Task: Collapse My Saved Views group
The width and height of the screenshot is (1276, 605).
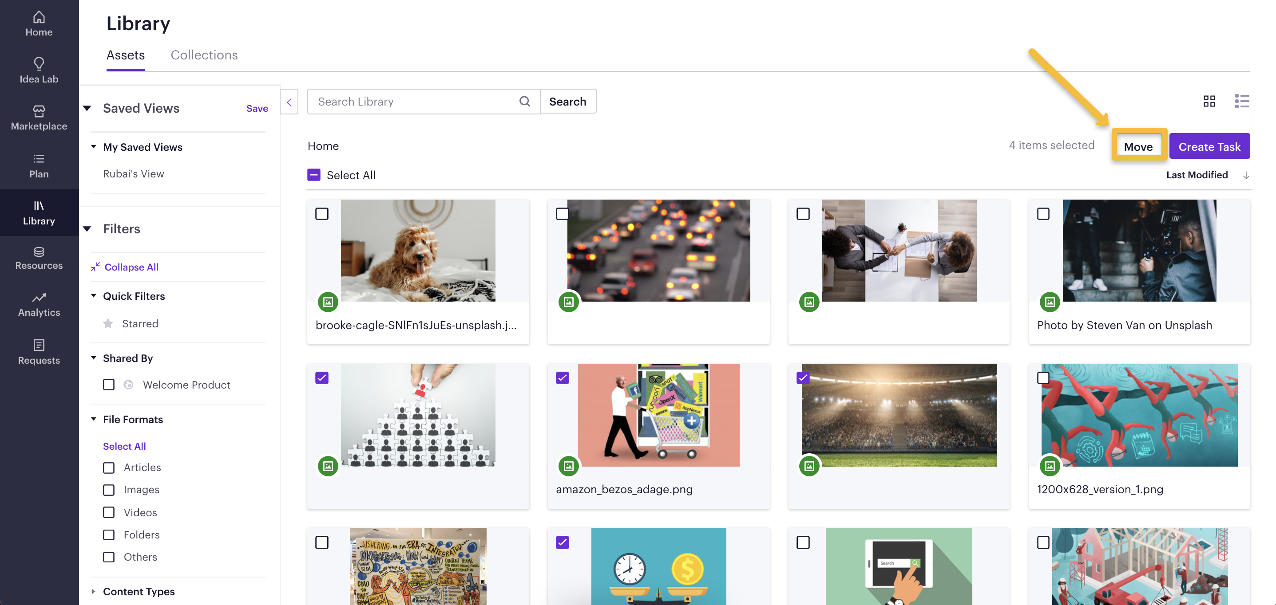Action: coord(94,146)
